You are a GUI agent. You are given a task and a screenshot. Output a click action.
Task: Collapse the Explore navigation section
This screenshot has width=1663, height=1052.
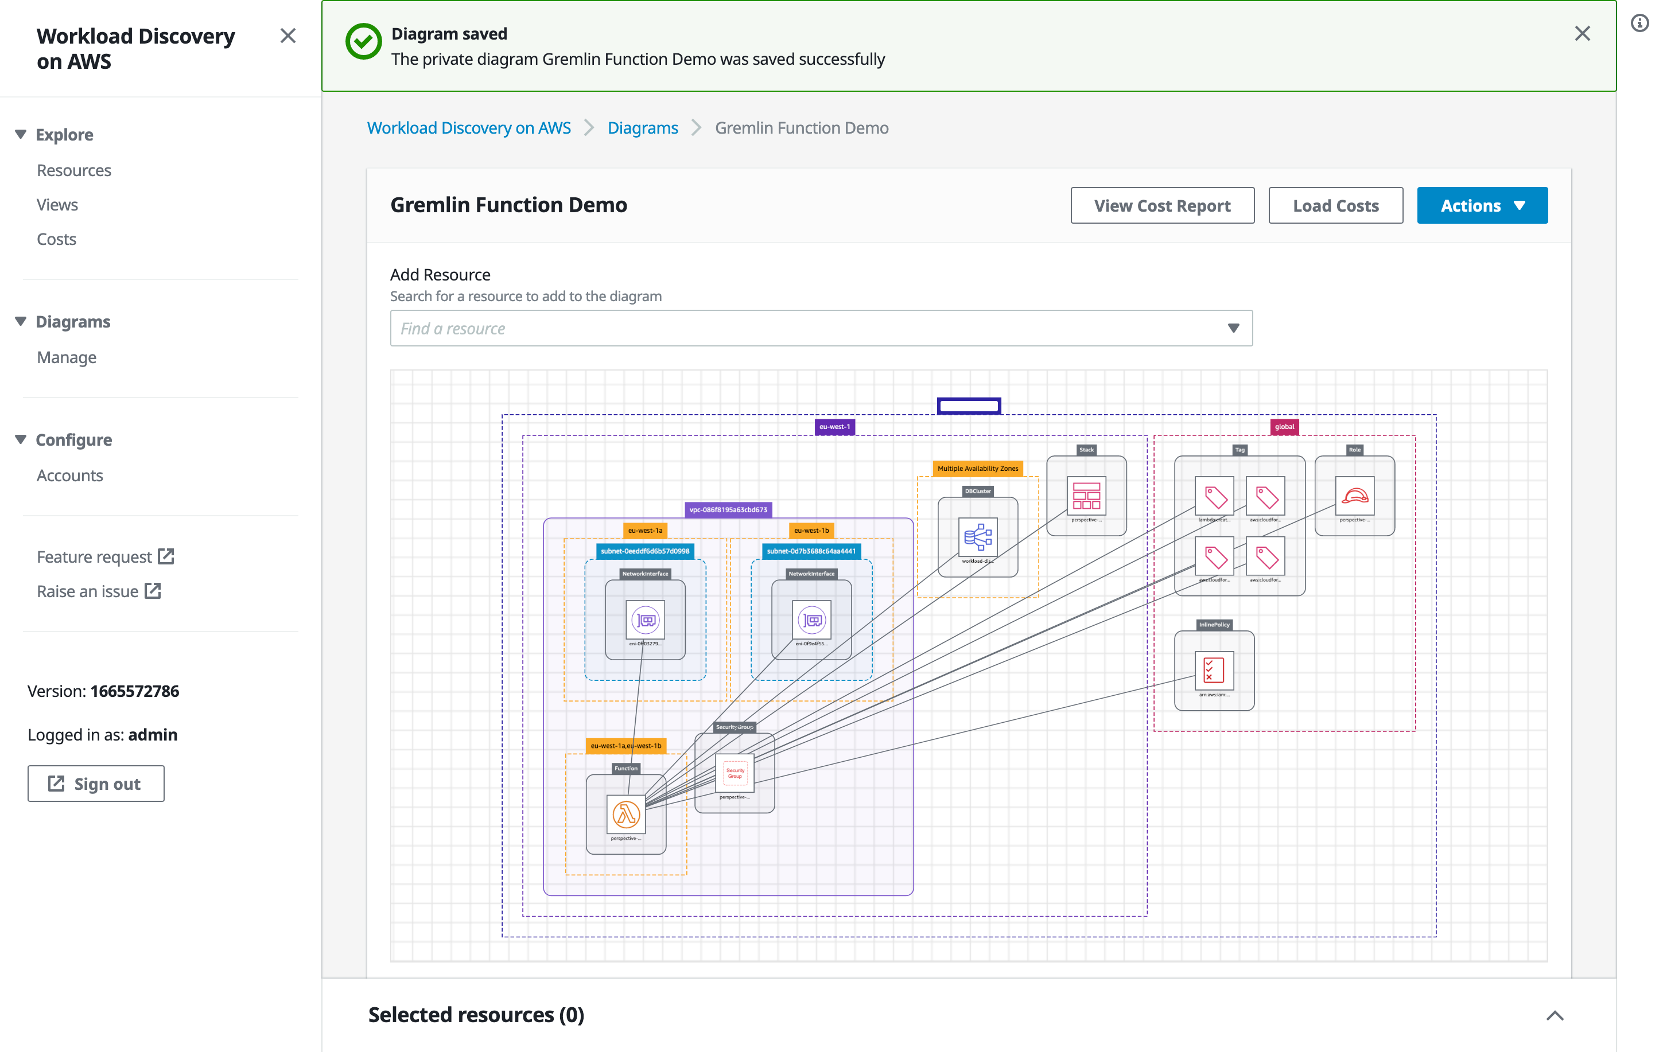21,135
